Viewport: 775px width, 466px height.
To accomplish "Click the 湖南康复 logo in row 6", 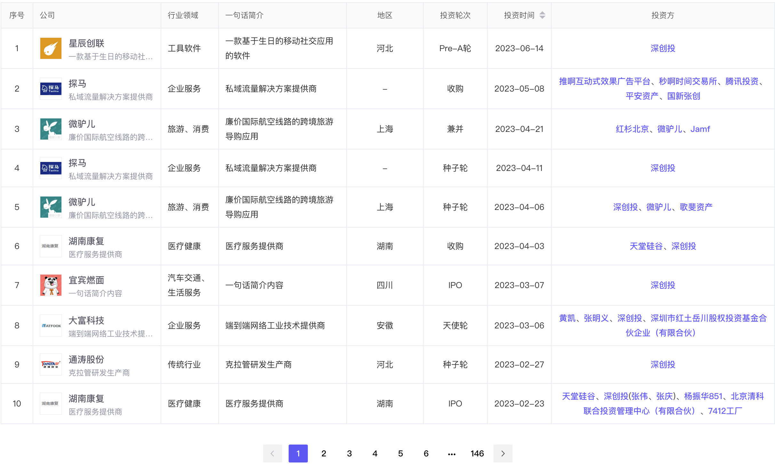I will [51, 246].
